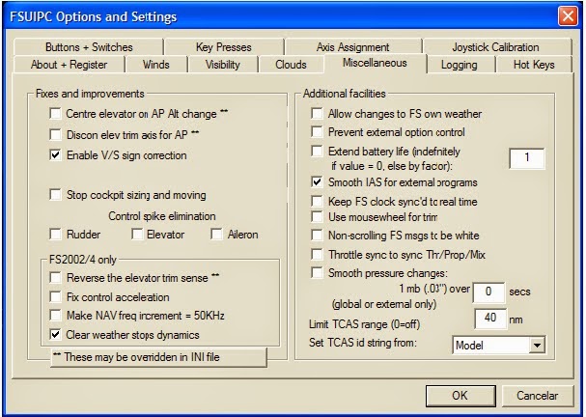Click 'Limit TCAS range (0=off)' label
The image size is (586, 417).
click(x=364, y=324)
